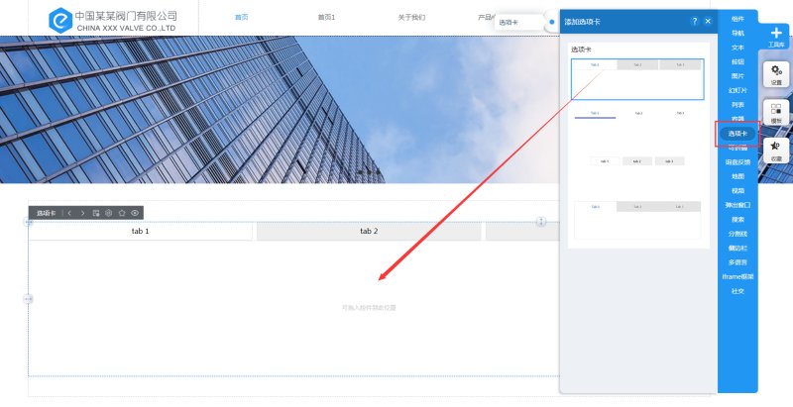Select 弹出窗口 in the component sidebar
The width and height of the screenshot is (793, 407).
pyautogui.click(x=737, y=205)
